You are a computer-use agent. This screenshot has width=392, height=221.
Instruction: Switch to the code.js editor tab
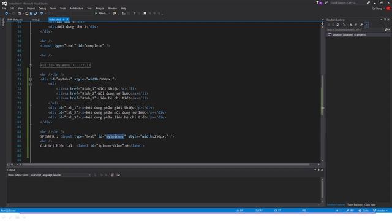(x=36, y=20)
